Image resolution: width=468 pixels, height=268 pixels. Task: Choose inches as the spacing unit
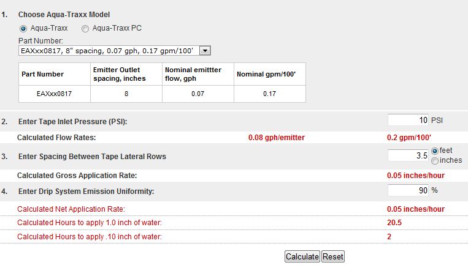click(435, 161)
